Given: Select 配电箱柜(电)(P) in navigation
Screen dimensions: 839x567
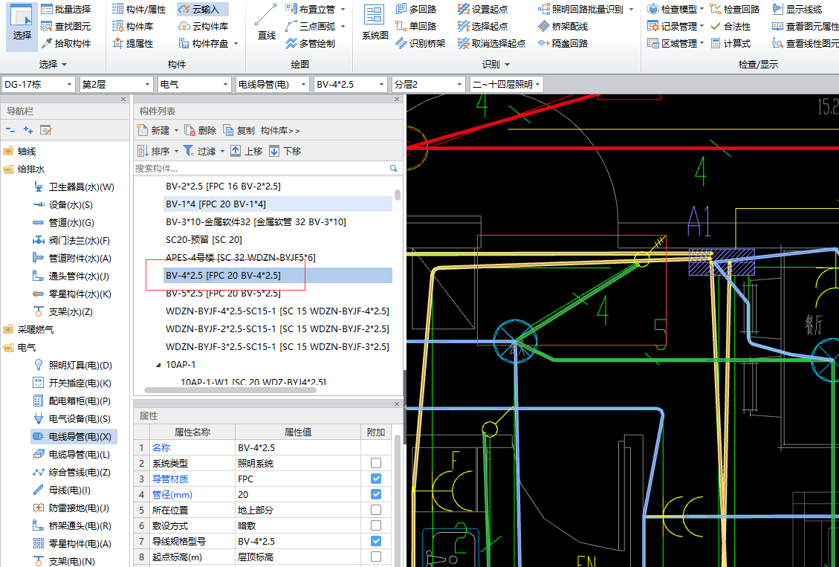Looking at the screenshot, I should pyautogui.click(x=73, y=401).
